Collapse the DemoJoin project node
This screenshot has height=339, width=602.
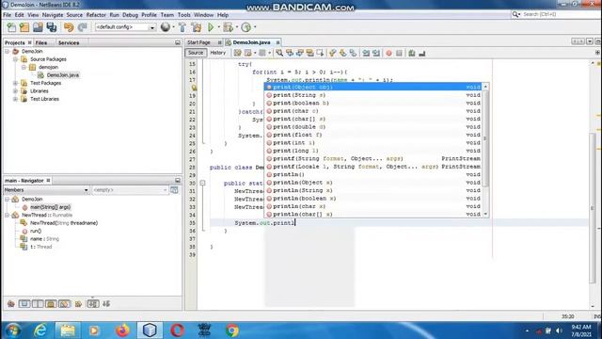pyautogui.click(x=8, y=51)
